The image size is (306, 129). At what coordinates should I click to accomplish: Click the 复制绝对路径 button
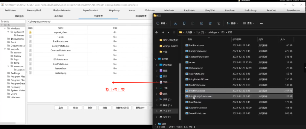[x=122, y=107]
